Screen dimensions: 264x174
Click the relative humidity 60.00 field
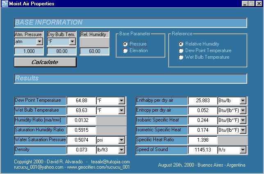pos(94,51)
